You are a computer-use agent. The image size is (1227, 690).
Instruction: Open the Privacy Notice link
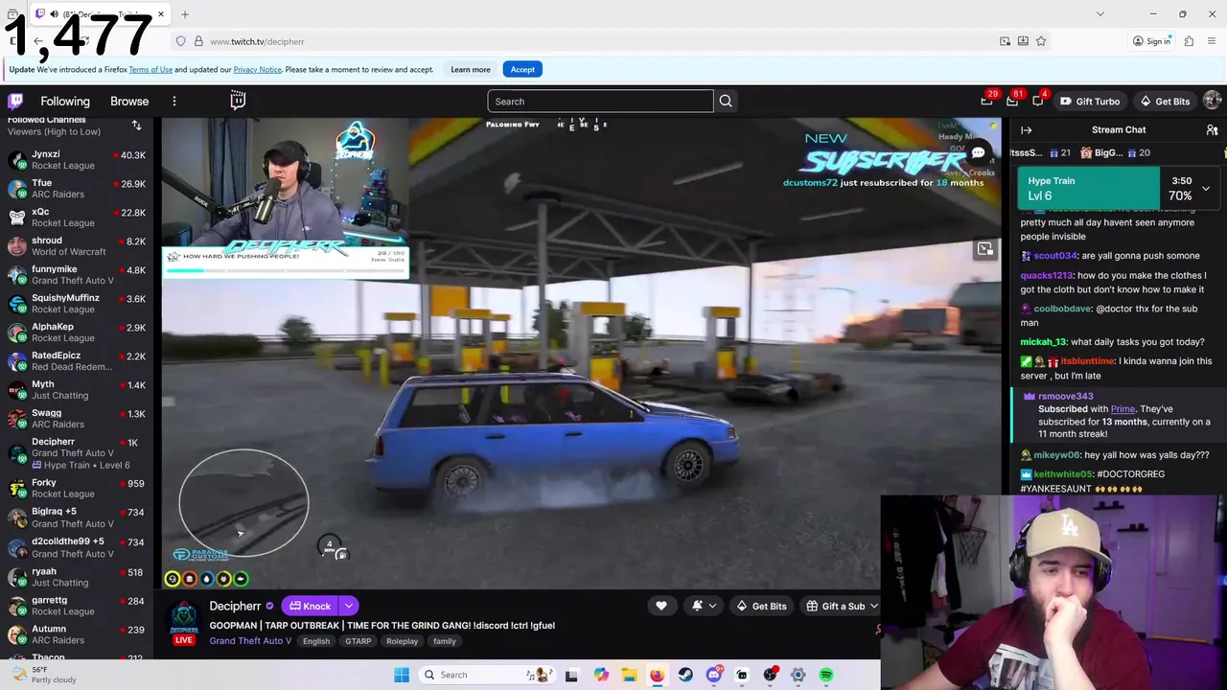tap(257, 69)
